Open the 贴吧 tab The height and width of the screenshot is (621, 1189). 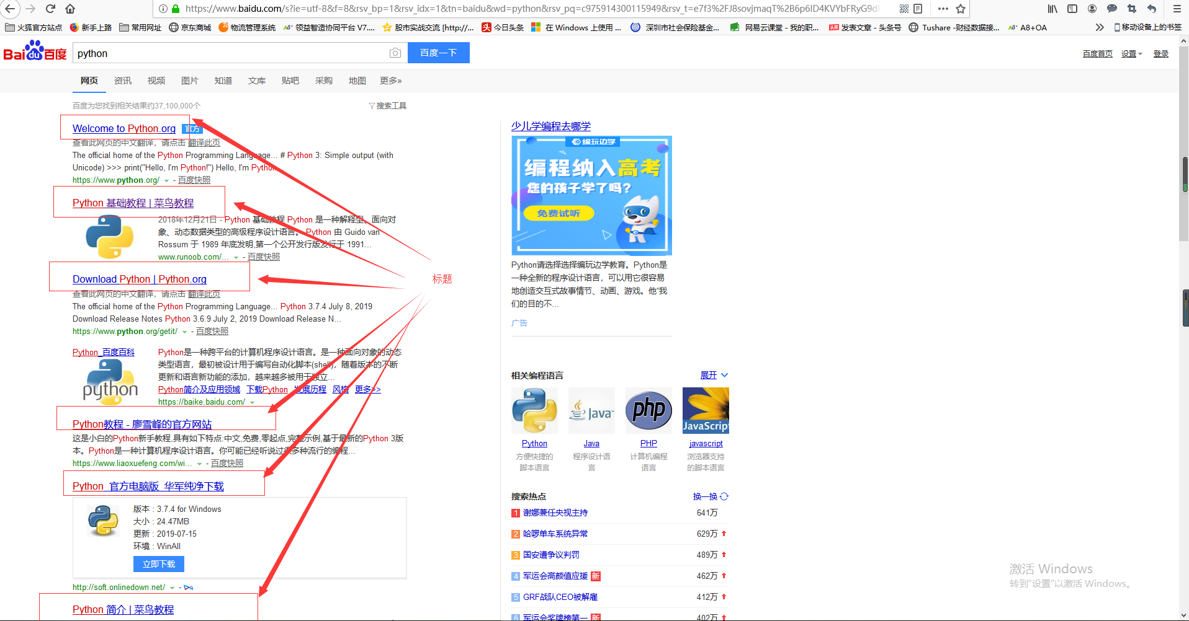click(x=290, y=81)
